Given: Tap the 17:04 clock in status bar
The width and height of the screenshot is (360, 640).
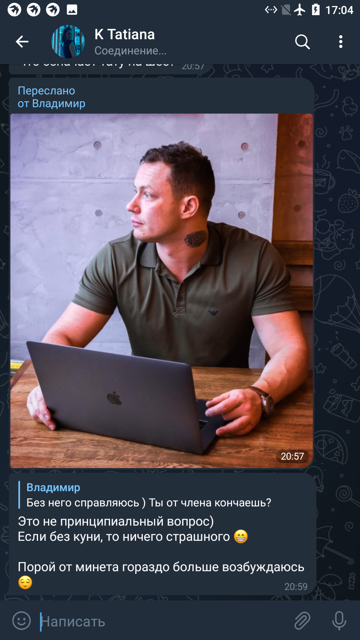Looking at the screenshot, I should tap(339, 10).
